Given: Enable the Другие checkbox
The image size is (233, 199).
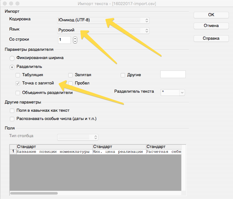Looking at the screenshot, I should (123, 75).
